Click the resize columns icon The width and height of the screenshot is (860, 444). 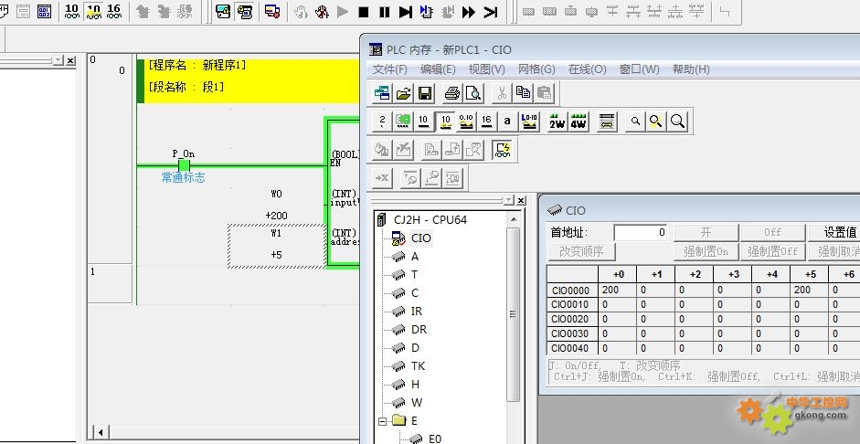click(x=606, y=122)
